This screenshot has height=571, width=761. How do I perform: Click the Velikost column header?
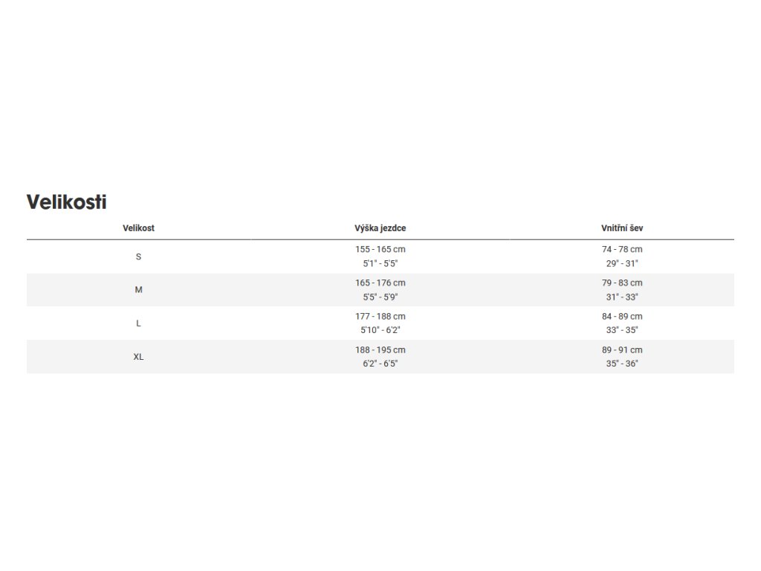[138, 228]
